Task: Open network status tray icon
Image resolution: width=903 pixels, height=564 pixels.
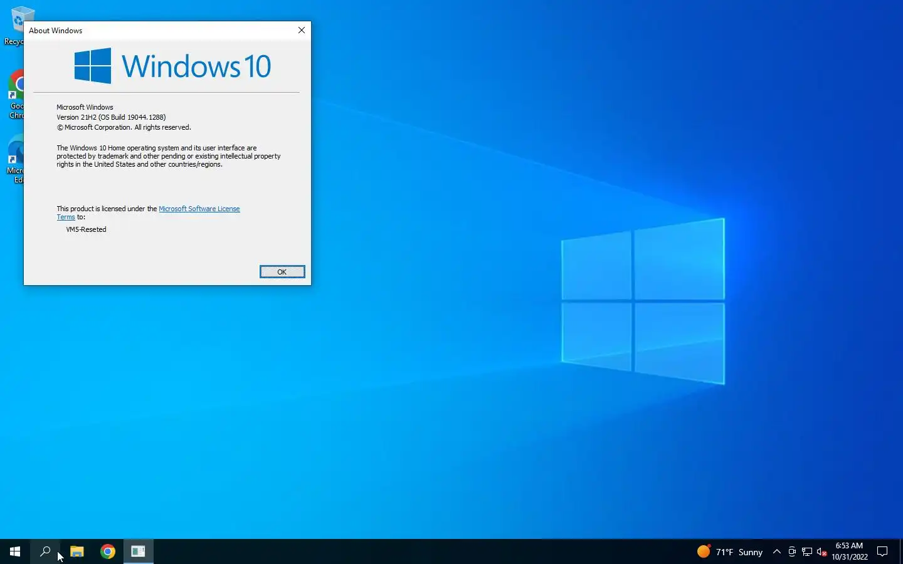Action: (x=807, y=551)
